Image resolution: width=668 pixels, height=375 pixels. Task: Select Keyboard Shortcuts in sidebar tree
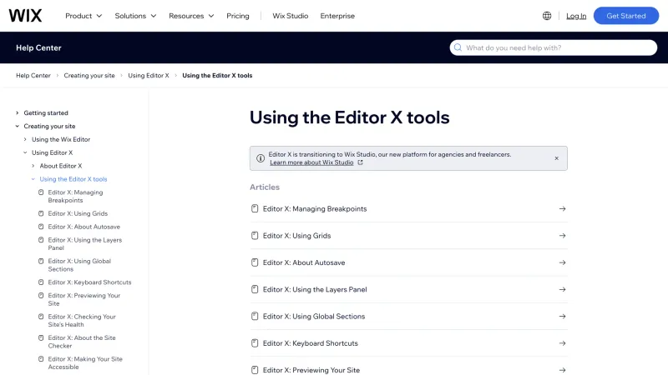pos(89,282)
